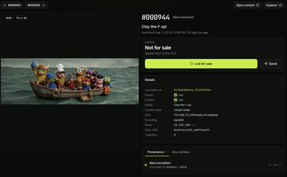Click the #000944 title heading
This screenshot has width=287, height=177.
[x=156, y=17]
